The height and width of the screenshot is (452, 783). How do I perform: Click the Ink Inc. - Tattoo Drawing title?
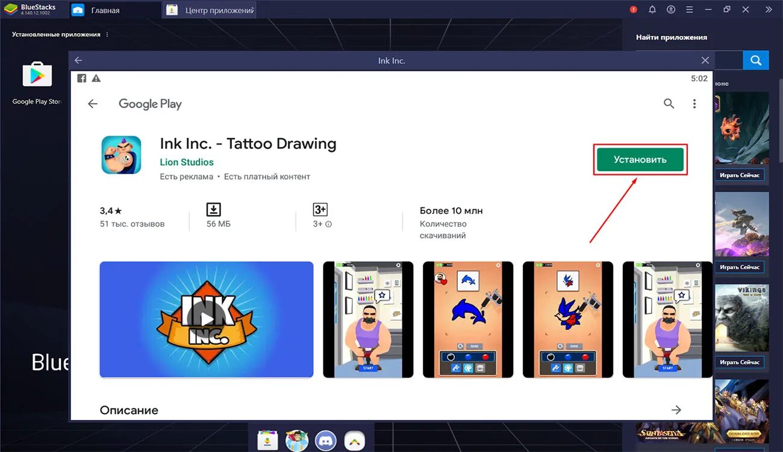click(248, 144)
